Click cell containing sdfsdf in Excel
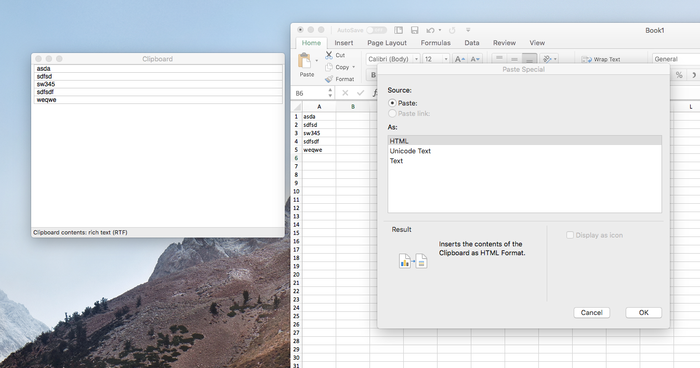This screenshot has height=368, width=700. pyautogui.click(x=319, y=141)
